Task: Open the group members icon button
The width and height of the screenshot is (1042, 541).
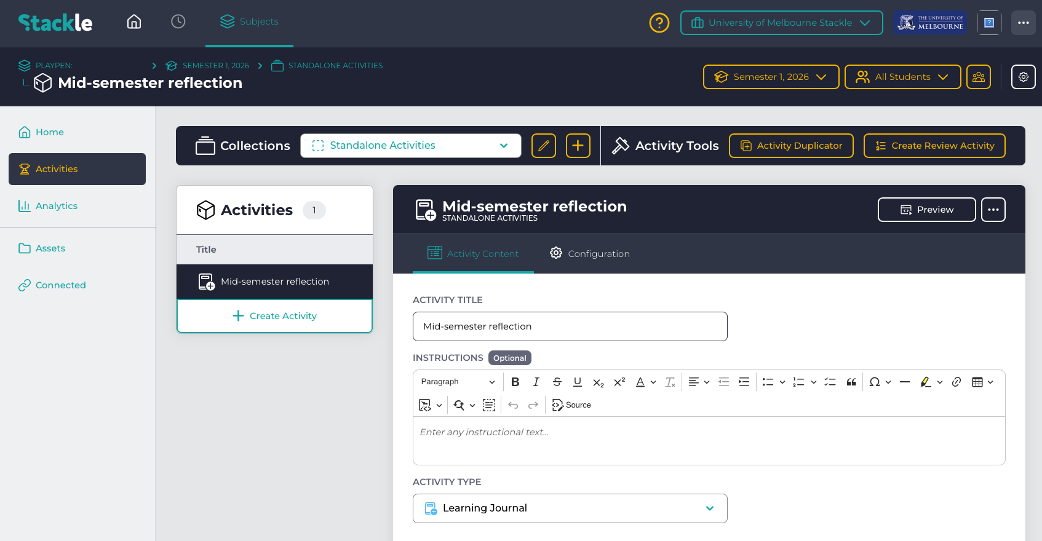Action: click(x=979, y=77)
